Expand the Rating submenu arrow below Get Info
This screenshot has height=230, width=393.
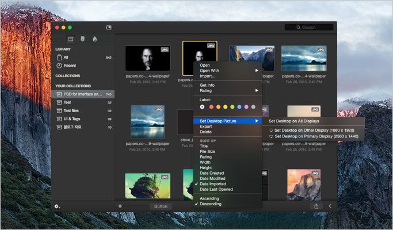257,90
